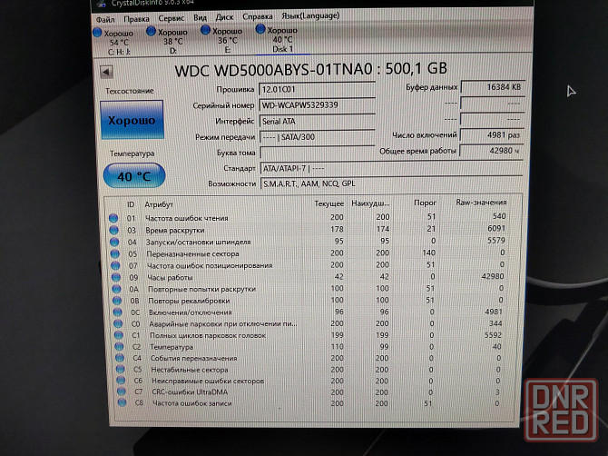
Task: Click the Общее время работы value 42980 ч
Action: tap(492, 150)
